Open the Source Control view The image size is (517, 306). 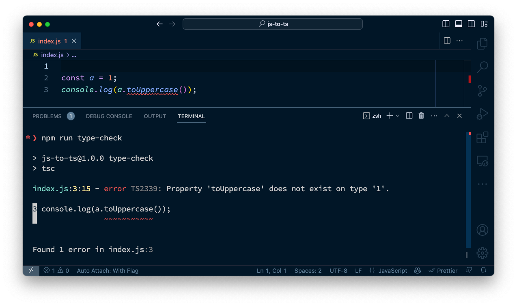[x=482, y=91]
